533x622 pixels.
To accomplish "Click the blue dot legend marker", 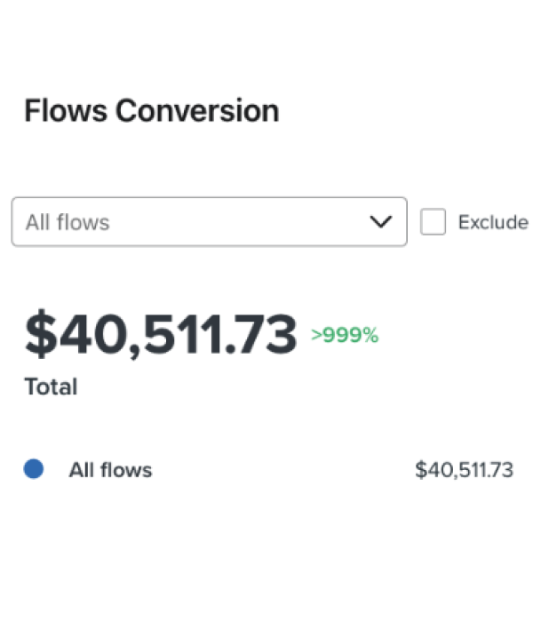I will (x=34, y=469).
